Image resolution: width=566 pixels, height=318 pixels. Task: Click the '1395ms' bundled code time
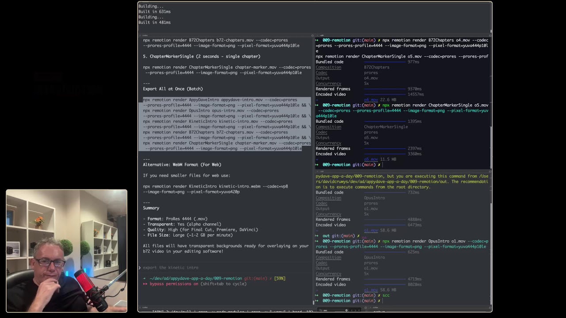tap(414, 121)
